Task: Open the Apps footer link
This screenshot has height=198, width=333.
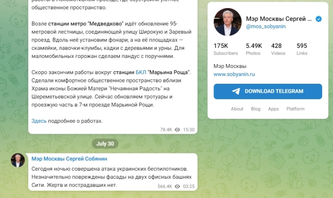Action: pos(273,109)
